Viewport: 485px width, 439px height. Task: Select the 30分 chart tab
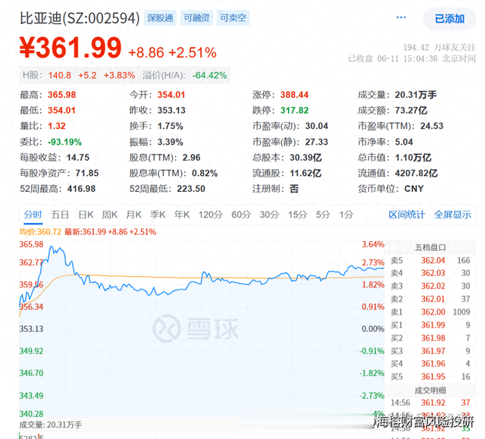[x=269, y=215]
